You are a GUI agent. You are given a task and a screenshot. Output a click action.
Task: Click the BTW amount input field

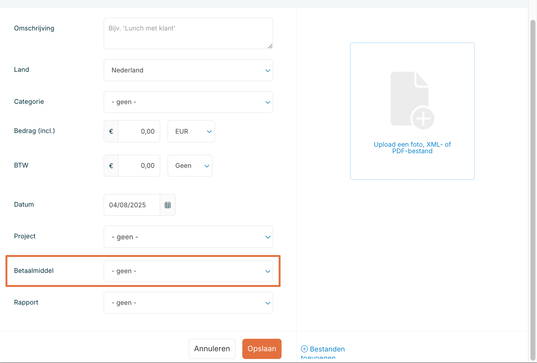(x=139, y=166)
